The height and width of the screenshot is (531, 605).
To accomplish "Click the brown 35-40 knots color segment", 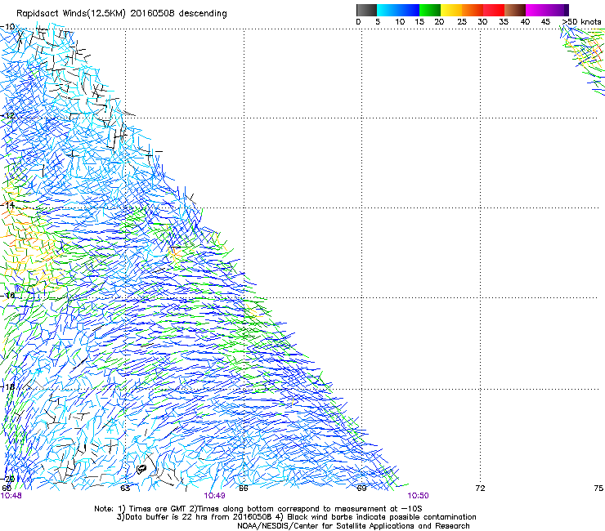I will point(515,10).
